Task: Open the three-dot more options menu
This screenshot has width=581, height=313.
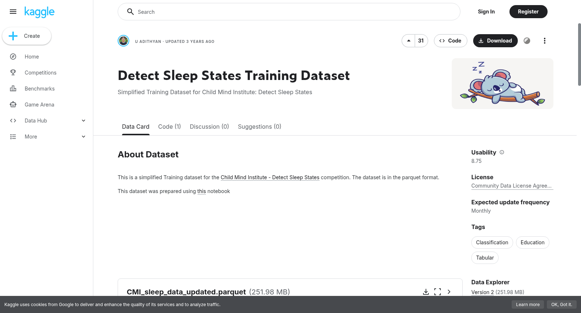Action: click(x=544, y=41)
